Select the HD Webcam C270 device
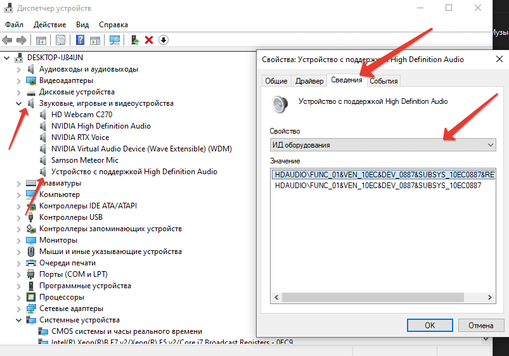The image size is (509, 356). pos(81,115)
